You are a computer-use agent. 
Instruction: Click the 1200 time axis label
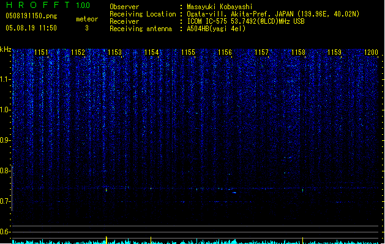click(372, 52)
